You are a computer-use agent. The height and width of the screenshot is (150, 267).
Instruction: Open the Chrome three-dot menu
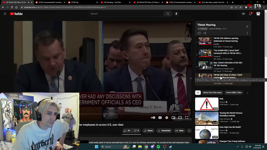[x=264, y=7]
